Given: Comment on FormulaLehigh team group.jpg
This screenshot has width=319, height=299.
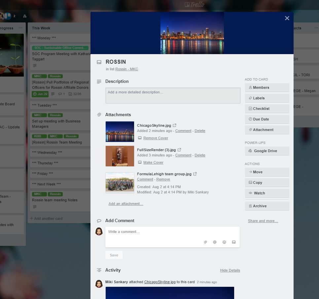Looking at the screenshot, I should (x=145, y=179).
